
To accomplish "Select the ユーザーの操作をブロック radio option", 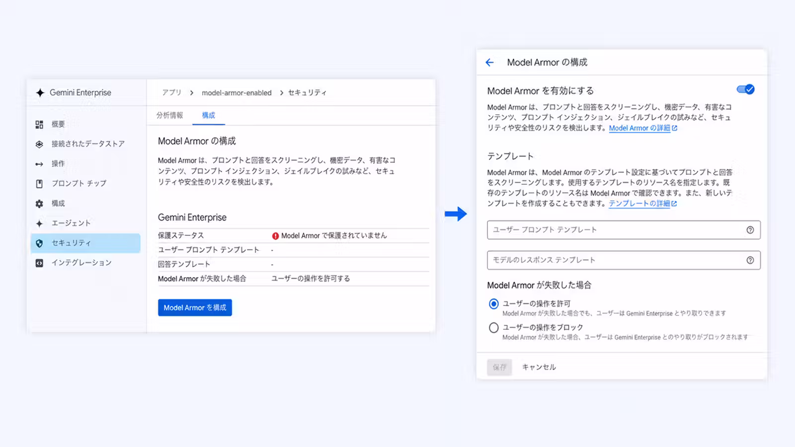I will pos(493,328).
